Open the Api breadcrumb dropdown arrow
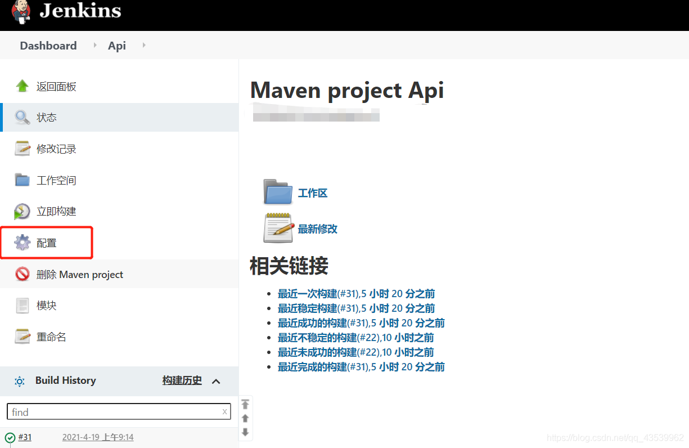The height and width of the screenshot is (448, 689). point(144,45)
